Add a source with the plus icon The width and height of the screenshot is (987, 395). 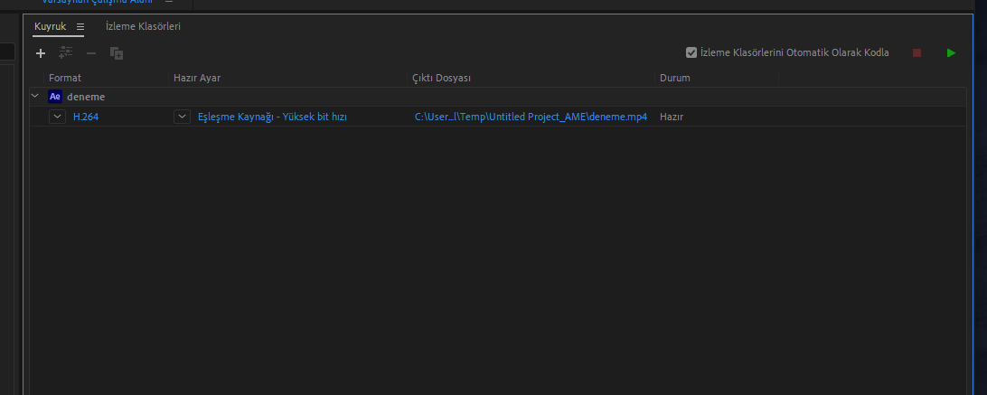coord(41,53)
